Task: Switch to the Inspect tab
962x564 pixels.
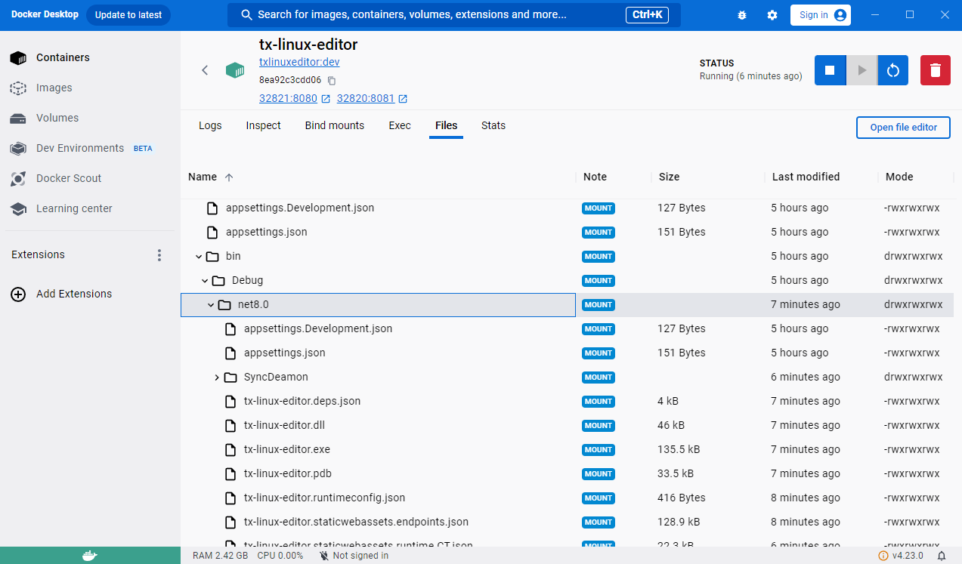Action: (x=263, y=125)
